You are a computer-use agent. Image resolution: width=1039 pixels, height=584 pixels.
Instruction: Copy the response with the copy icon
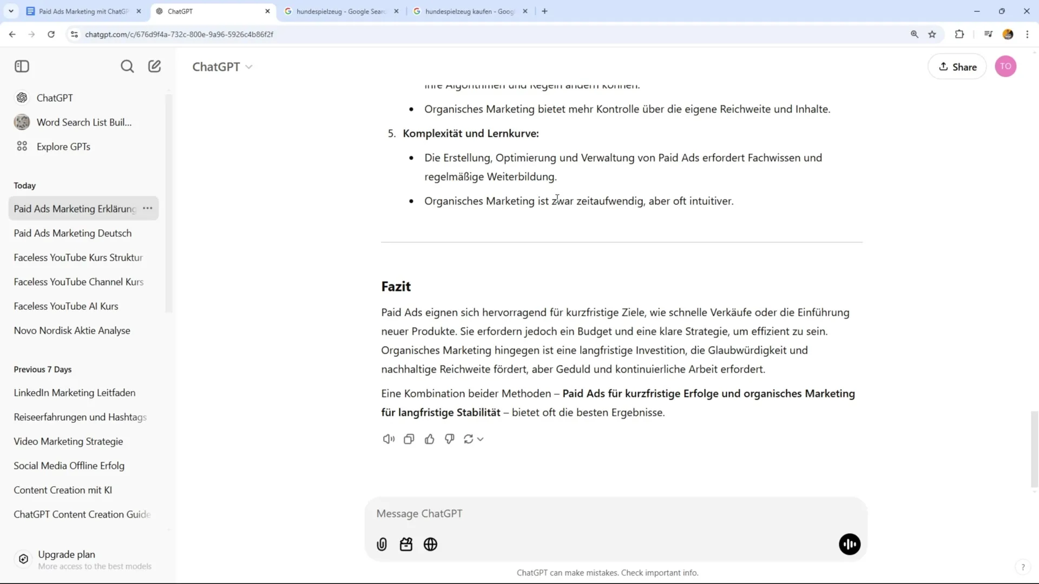pos(409,439)
